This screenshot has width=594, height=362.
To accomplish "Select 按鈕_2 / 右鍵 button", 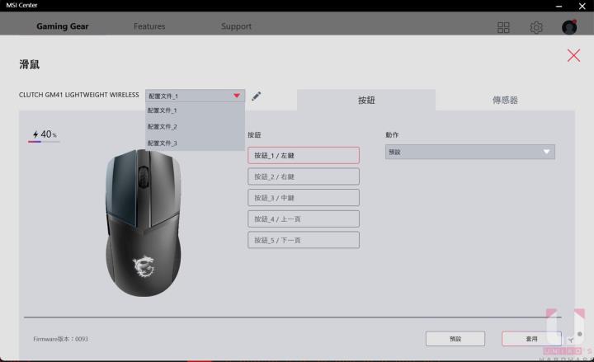I will [x=304, y=176].
